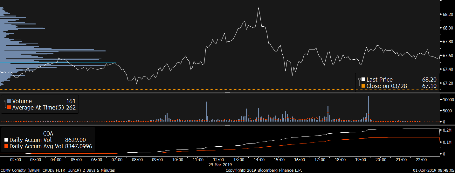Click the light blue point-of-control line in volume profile

(58, 63)
